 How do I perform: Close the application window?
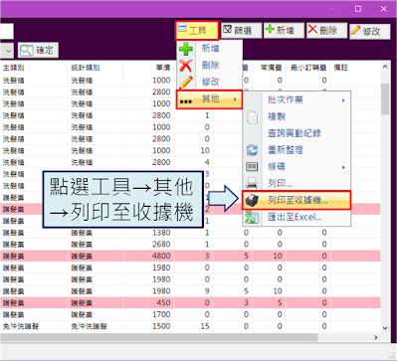pyautogui.click(x=384, y=9)
